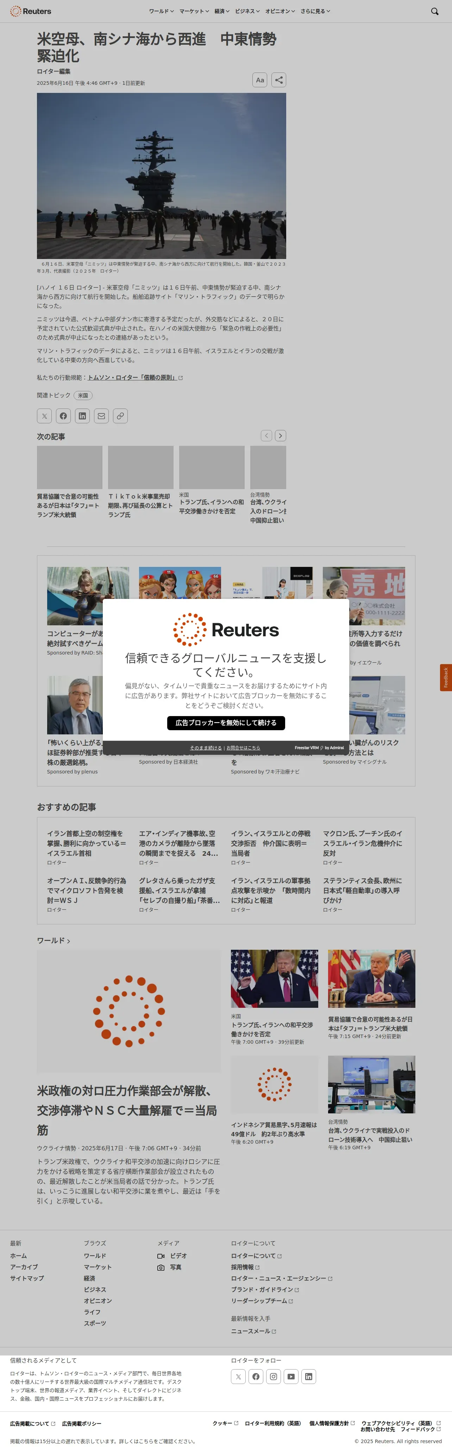Click お問合せはこちら link in popup
The height and width of the screenshot is (1454, 452).
pyautogui.click(x=244, y=748)
